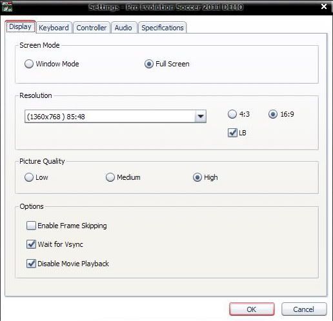
Task: Click the Cancel button
Action: 304,309
